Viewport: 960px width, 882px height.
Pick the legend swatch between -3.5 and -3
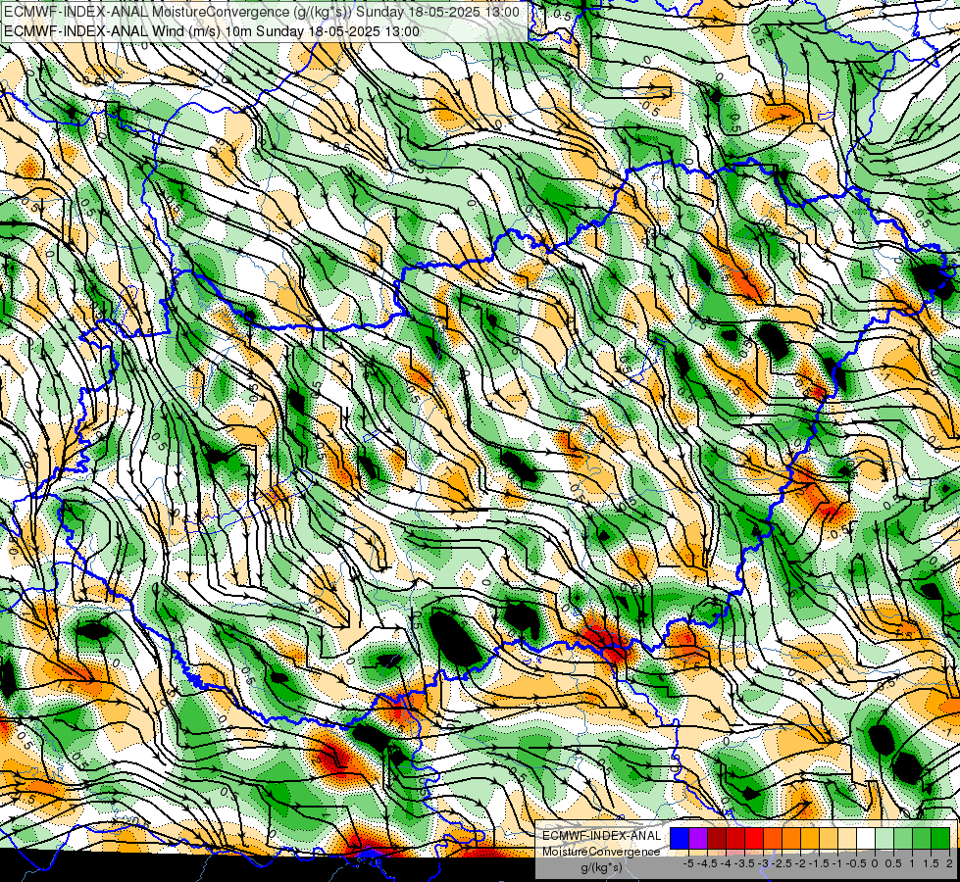pos(754,839)
